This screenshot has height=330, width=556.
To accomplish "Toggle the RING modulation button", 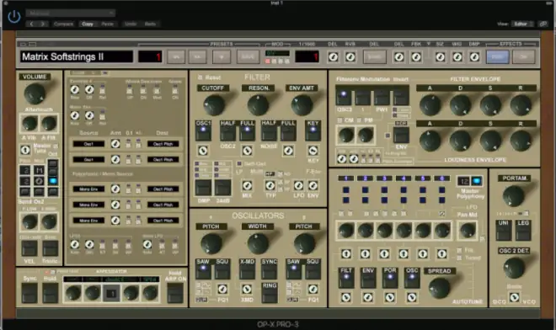I will 269,293.
